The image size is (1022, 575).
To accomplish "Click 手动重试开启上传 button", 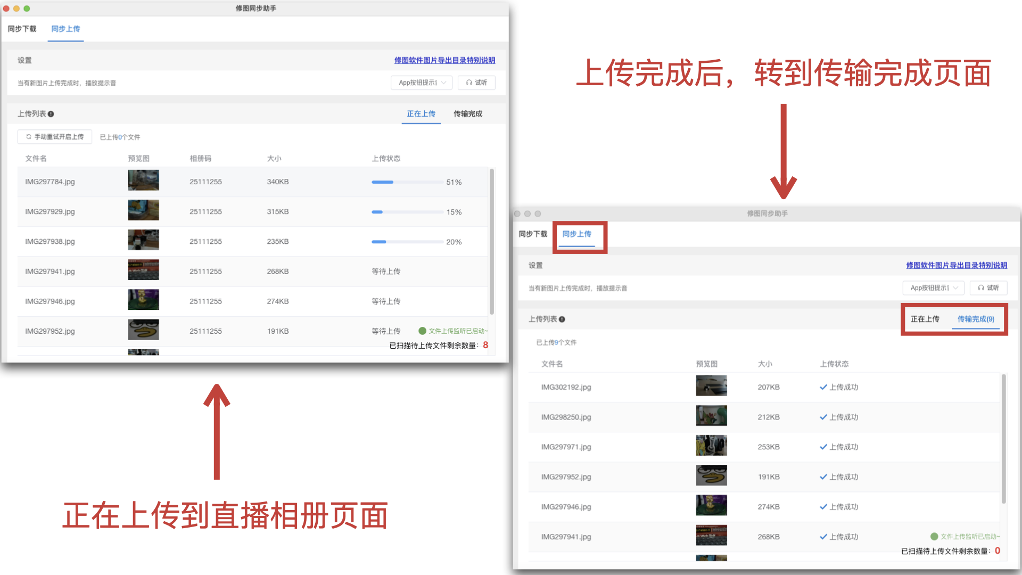I will pyautogui.click(x=55, y=137).
